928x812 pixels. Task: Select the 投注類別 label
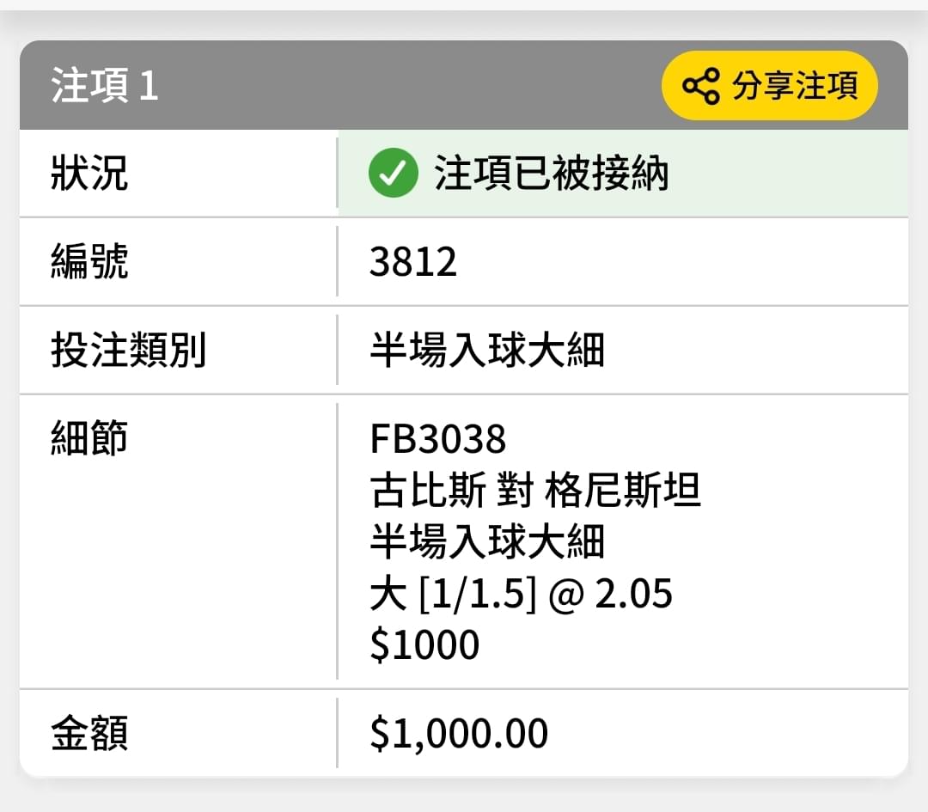click(128, 350)
